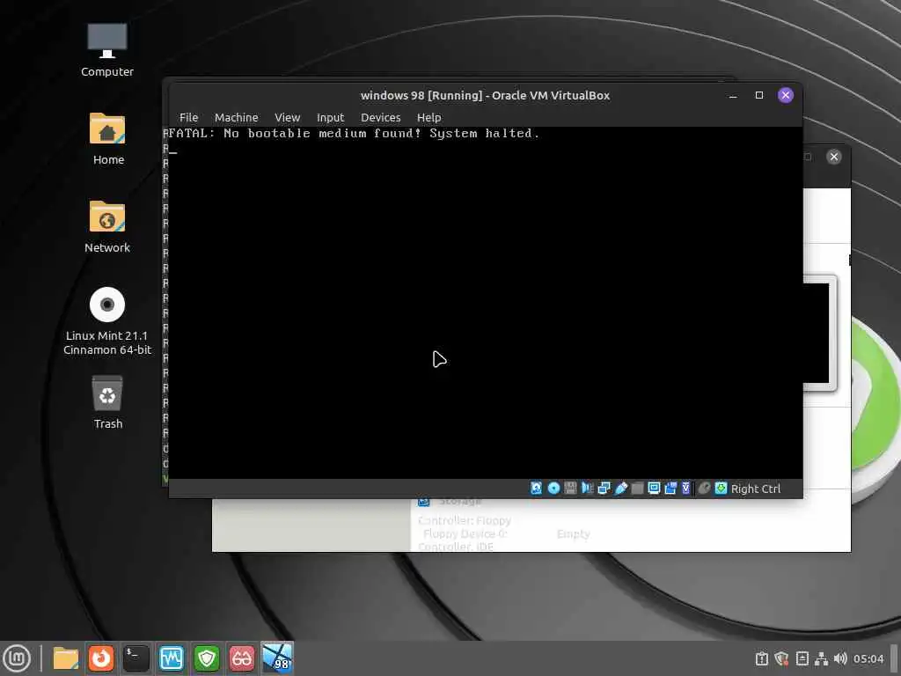Click the recording indicator icon
This screenshot has height=676, width=901.
pyautogui.click(x=670, y=488)
